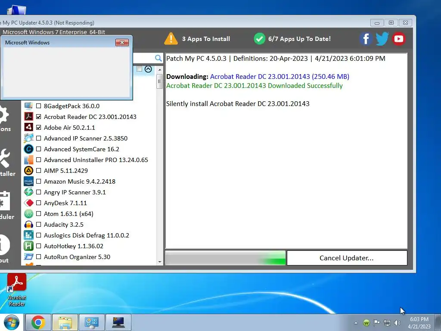
Task: Click Cancel Updater button
Action: point(347,258)
